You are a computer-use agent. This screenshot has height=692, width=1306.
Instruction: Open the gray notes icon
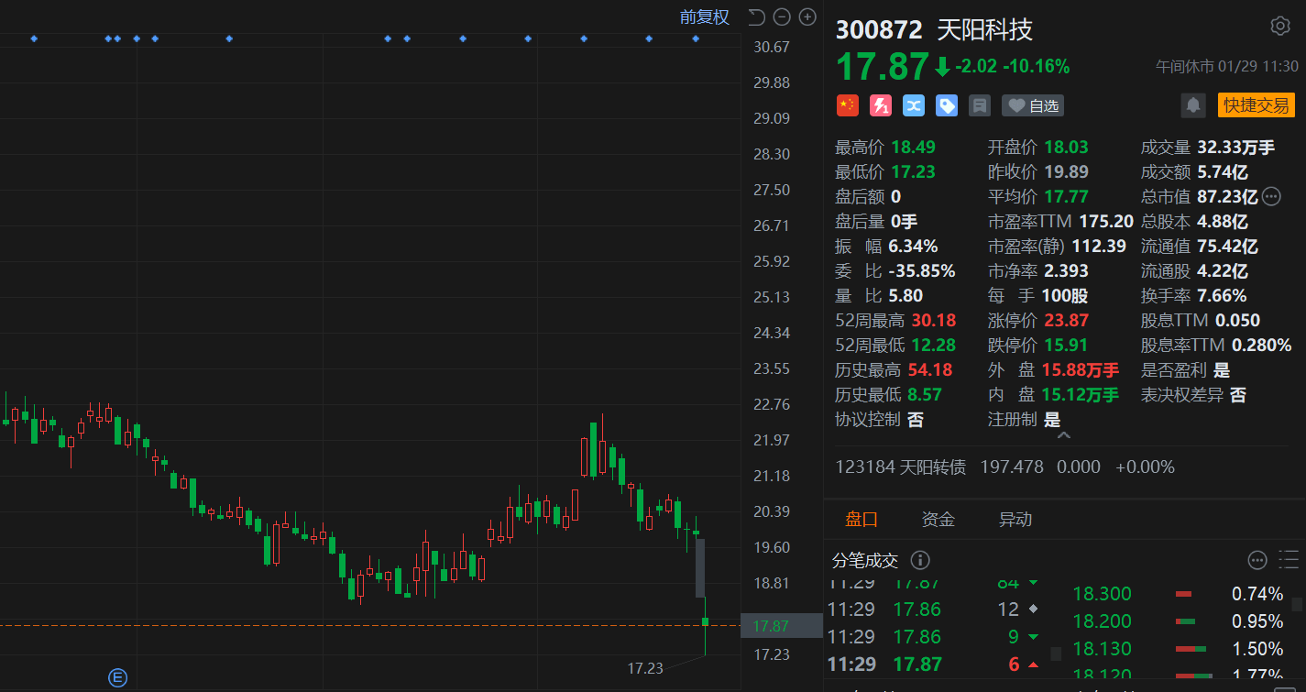coord(980,105)
